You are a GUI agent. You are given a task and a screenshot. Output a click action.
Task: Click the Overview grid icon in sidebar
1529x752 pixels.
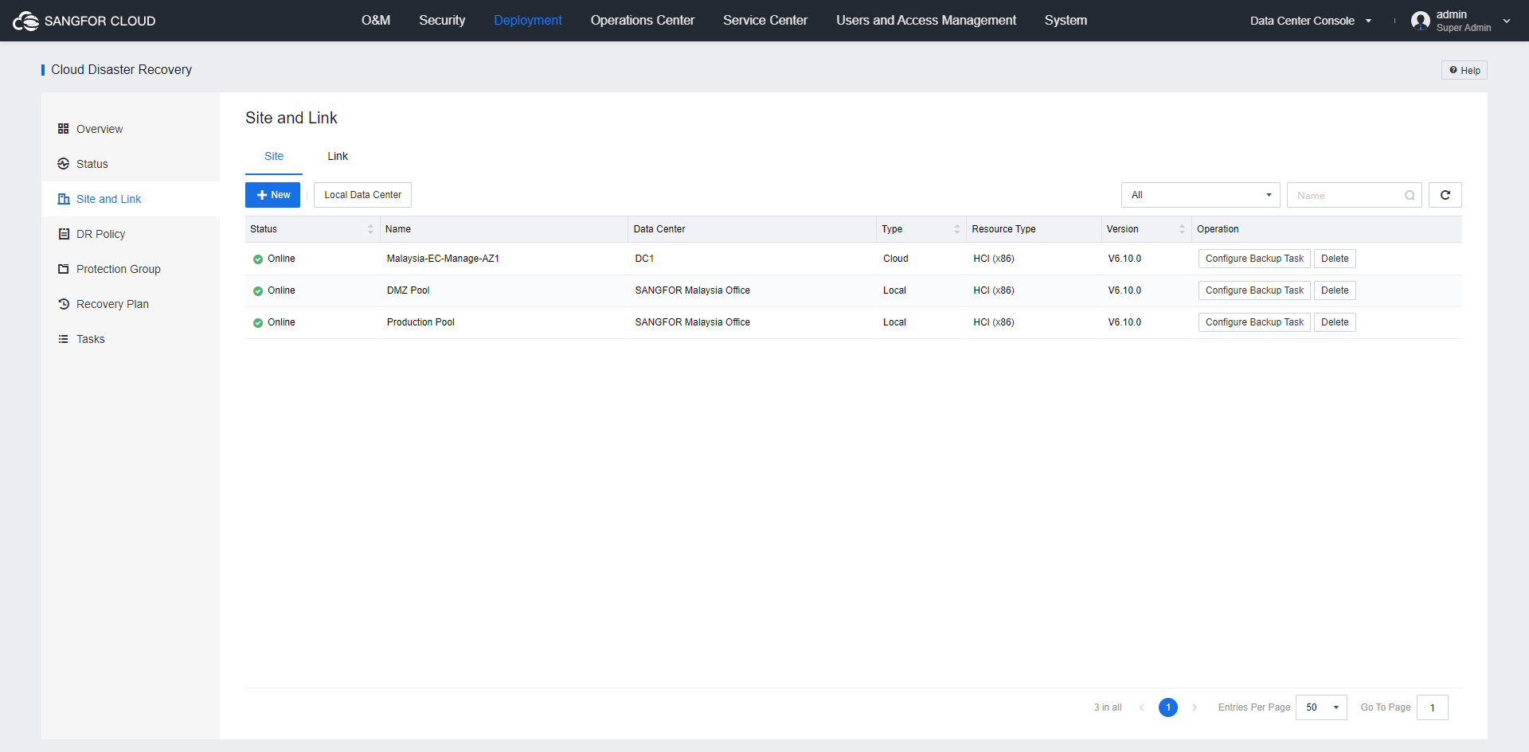(x=64, y=129)
